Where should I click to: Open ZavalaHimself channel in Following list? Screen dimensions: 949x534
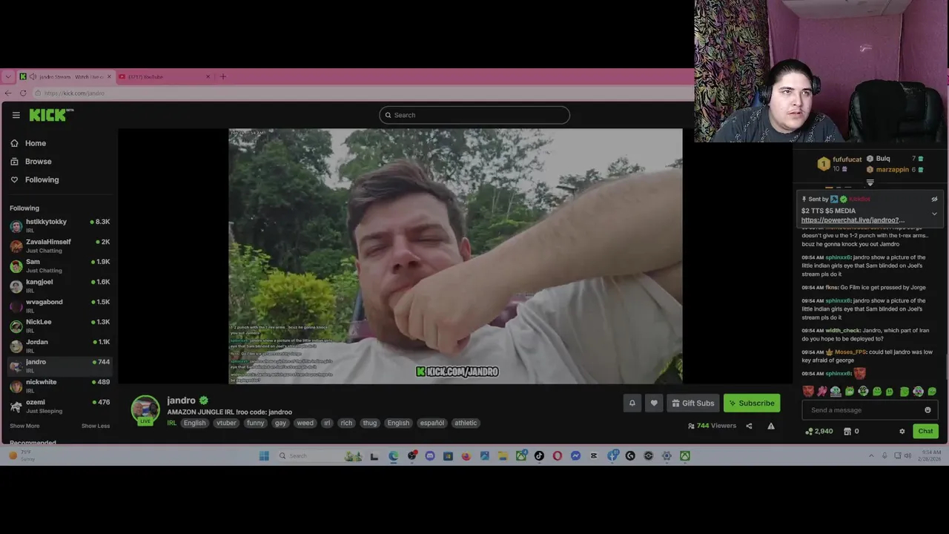[x=59, y=245]
